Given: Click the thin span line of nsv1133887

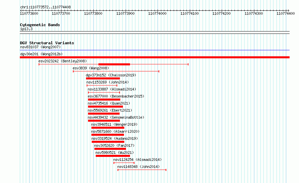Looking at the screenshot, I should tap(104, 93).
